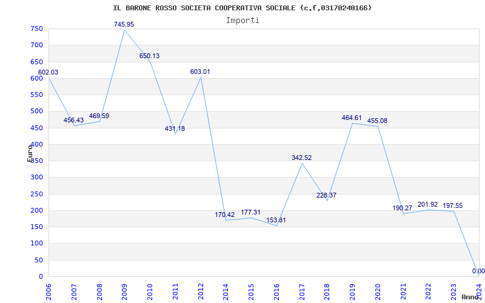485x303 pixels.
Task: Click the 250 tick on the Euro axis
Action: [36, 194]
